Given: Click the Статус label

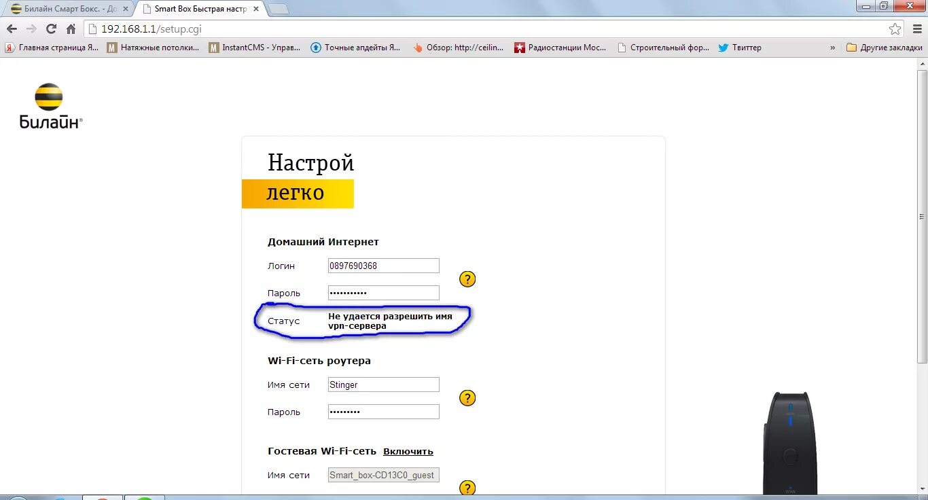Looking at the screenshot, I should point(283,321).
